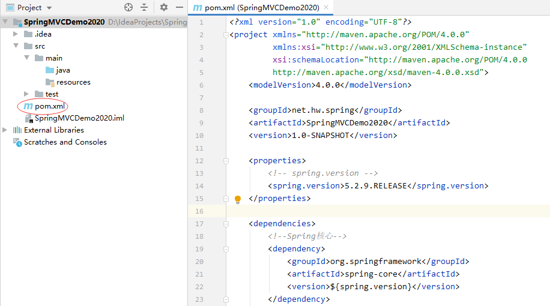This screenshot has width=550, height=306.
Task: Select External Libraries label
Action: [x=54, y=130]
